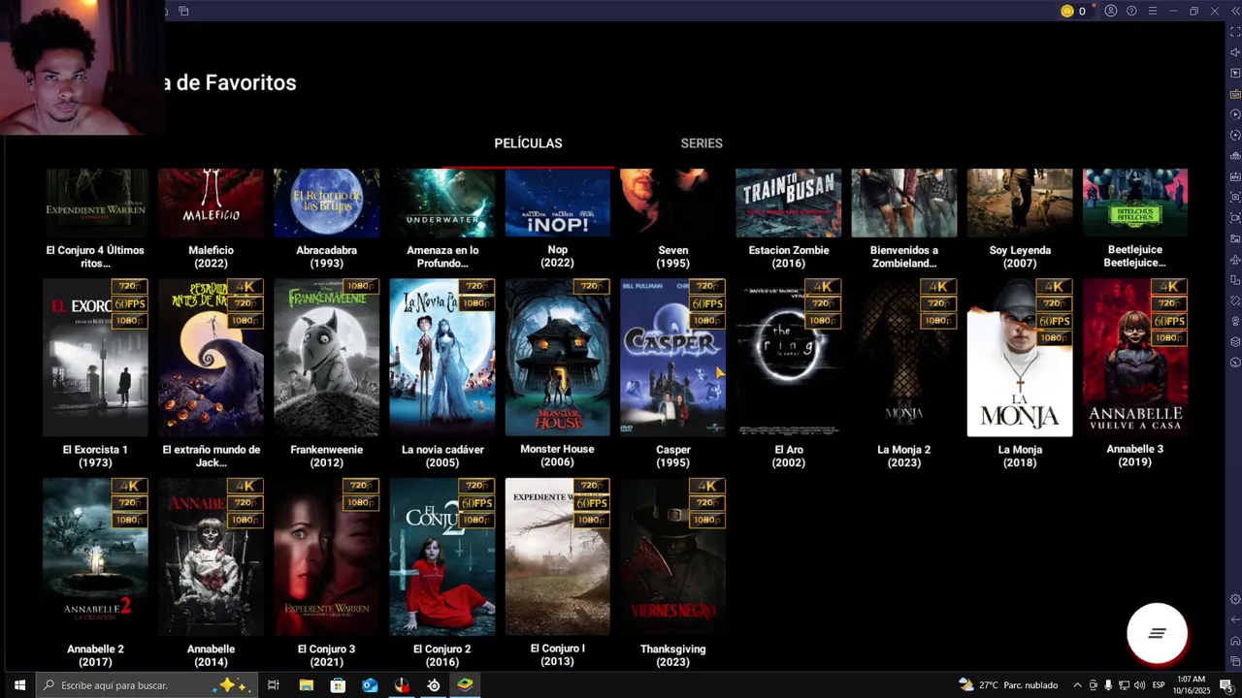Screen dimensions: 1242x698
Task: Open the white floating menu button
Action: pos(1157,633)
